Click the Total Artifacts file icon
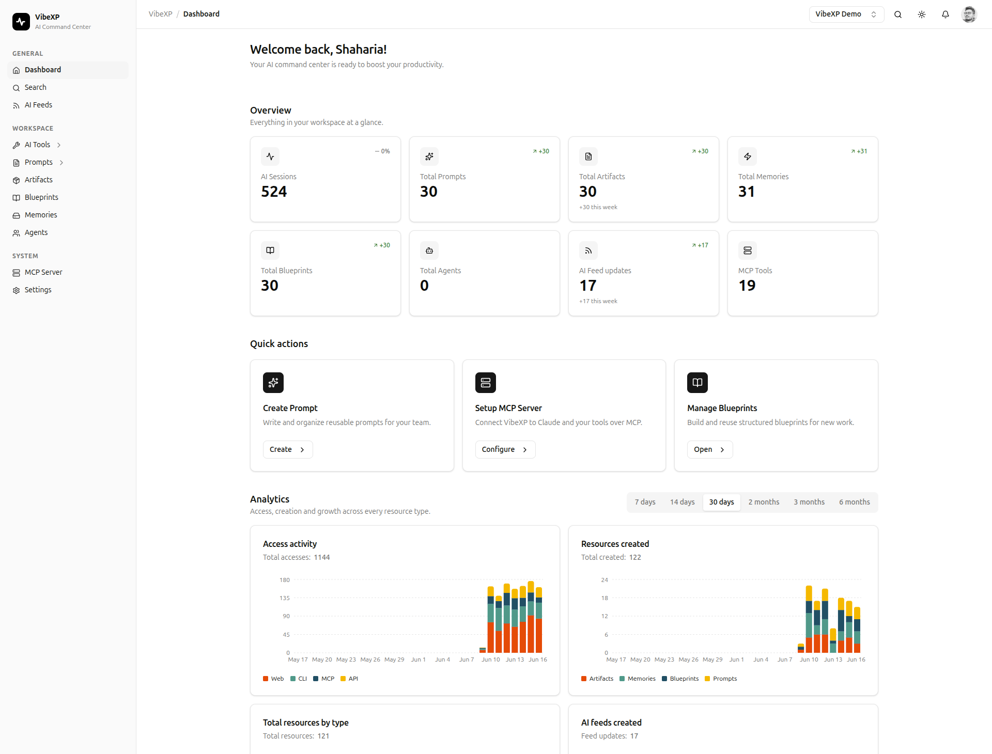Viewport: 992px width, 754px height. (x=588, y=156)
